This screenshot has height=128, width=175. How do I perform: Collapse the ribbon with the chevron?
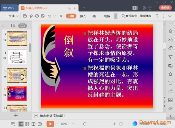click(x=170, y=16)
